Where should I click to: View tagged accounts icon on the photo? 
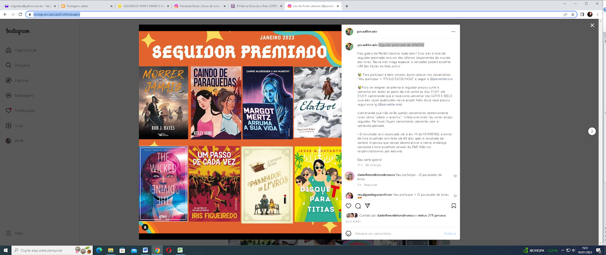[x=145, y=227]
